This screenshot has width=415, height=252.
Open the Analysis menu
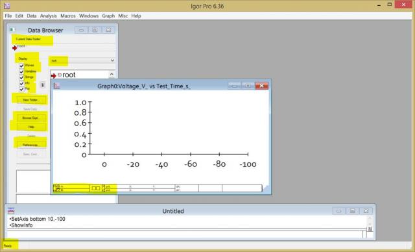49,16
